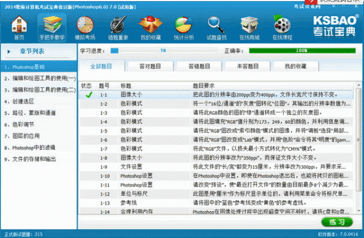The image size is (364, 238).
Task: Click the 正式版试题量: 215 status text
Action: (x=24, y=234)
